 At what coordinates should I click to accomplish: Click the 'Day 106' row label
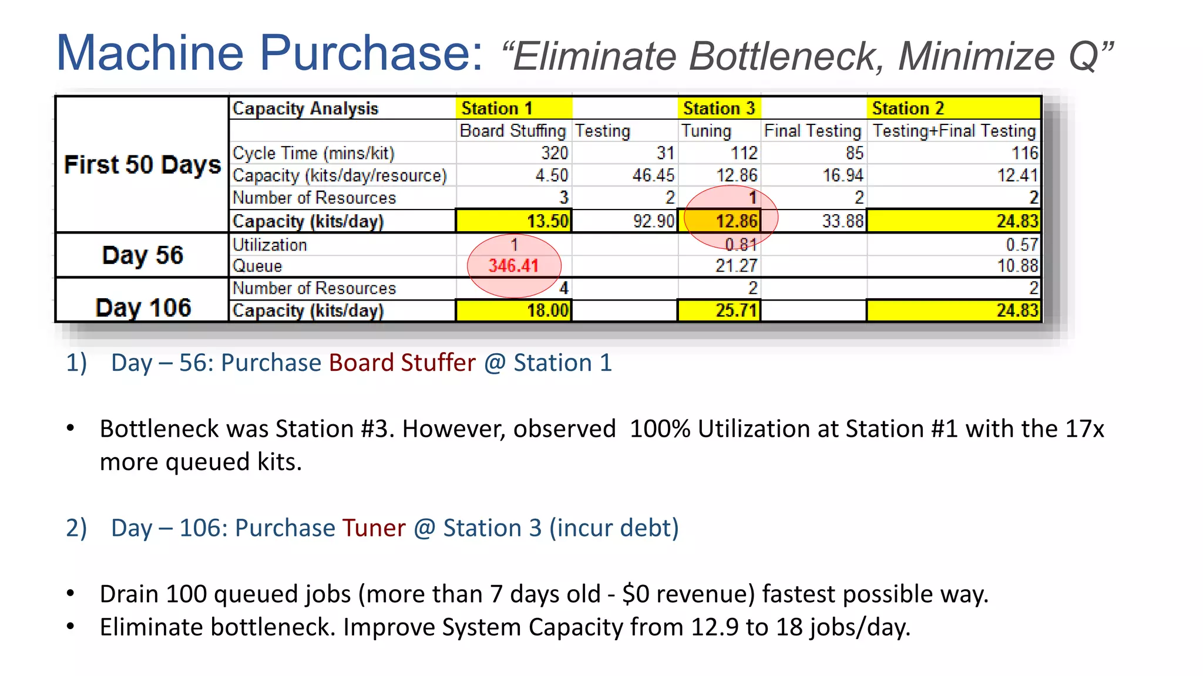click(143, 307)
